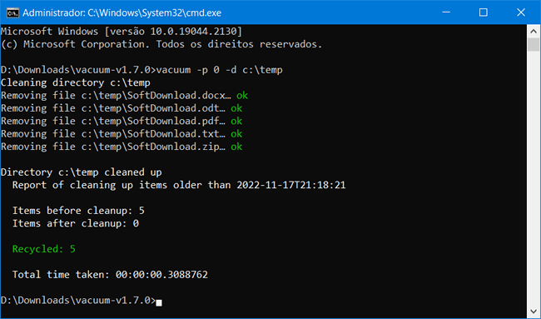Open the cmd.exe system menu icon
This screenshot has width=541, height=319.
12,12
